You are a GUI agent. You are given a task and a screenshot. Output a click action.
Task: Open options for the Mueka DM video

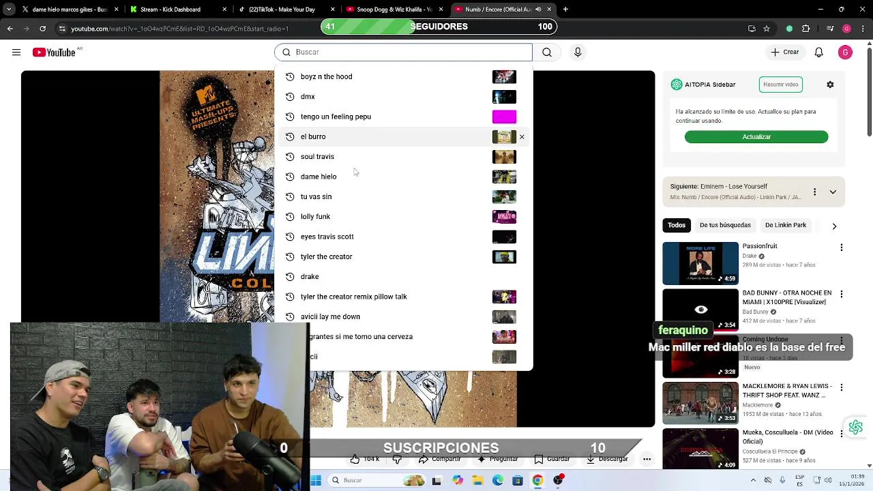(x=842, y=434)
